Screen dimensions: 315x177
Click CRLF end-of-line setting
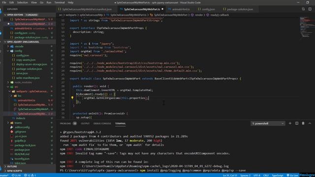pos(266,175)
